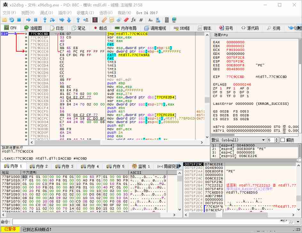Click the globe check-for-updates icon
302x233 pixels.
174,20
